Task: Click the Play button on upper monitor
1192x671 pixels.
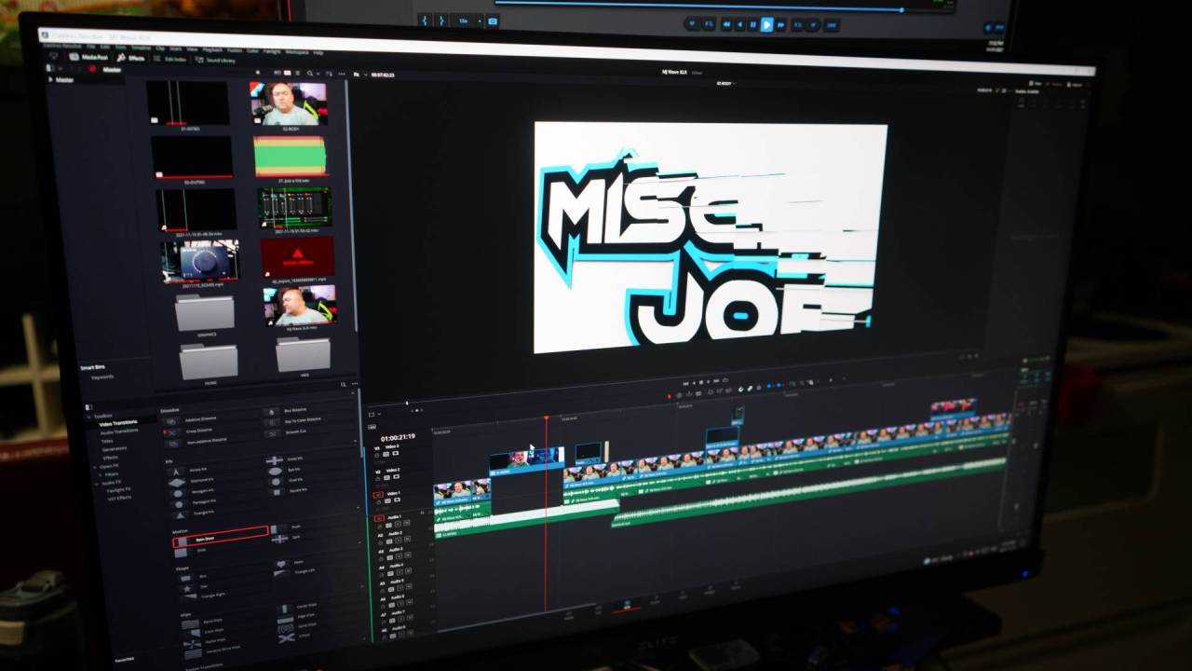Action: [766, 25]
